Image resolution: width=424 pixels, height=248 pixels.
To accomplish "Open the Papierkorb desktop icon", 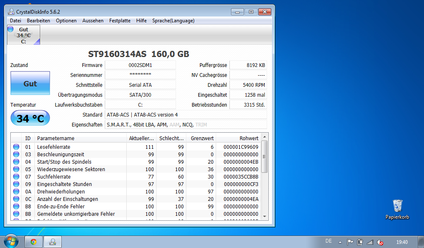I will [x=397, y=210].
